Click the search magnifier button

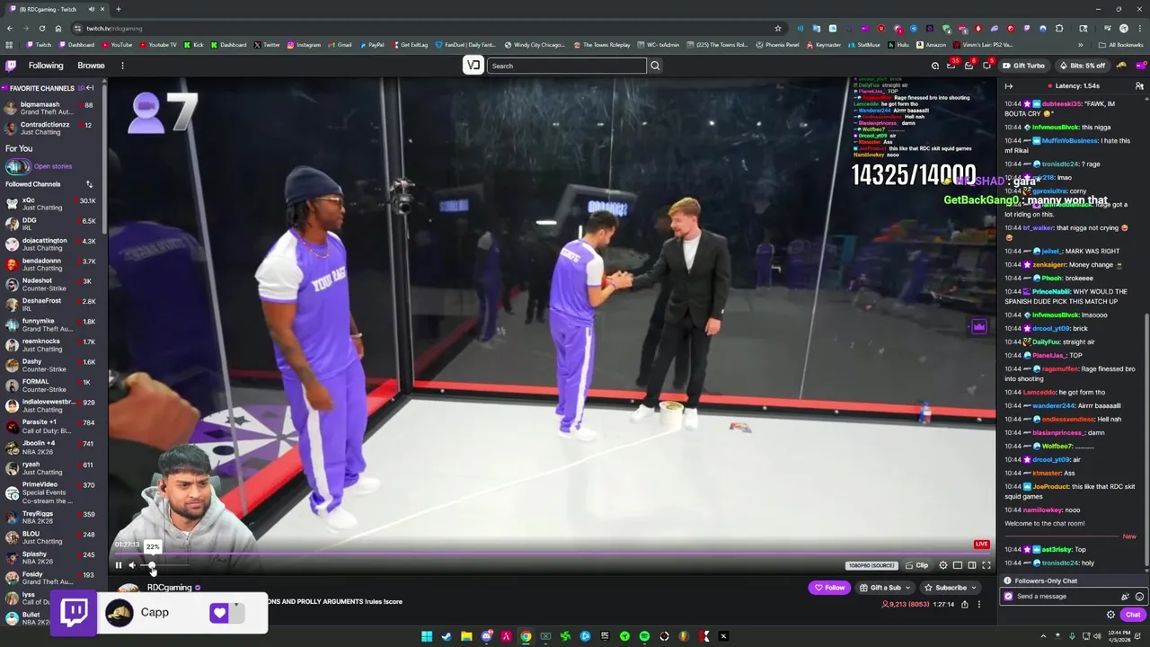655,66
